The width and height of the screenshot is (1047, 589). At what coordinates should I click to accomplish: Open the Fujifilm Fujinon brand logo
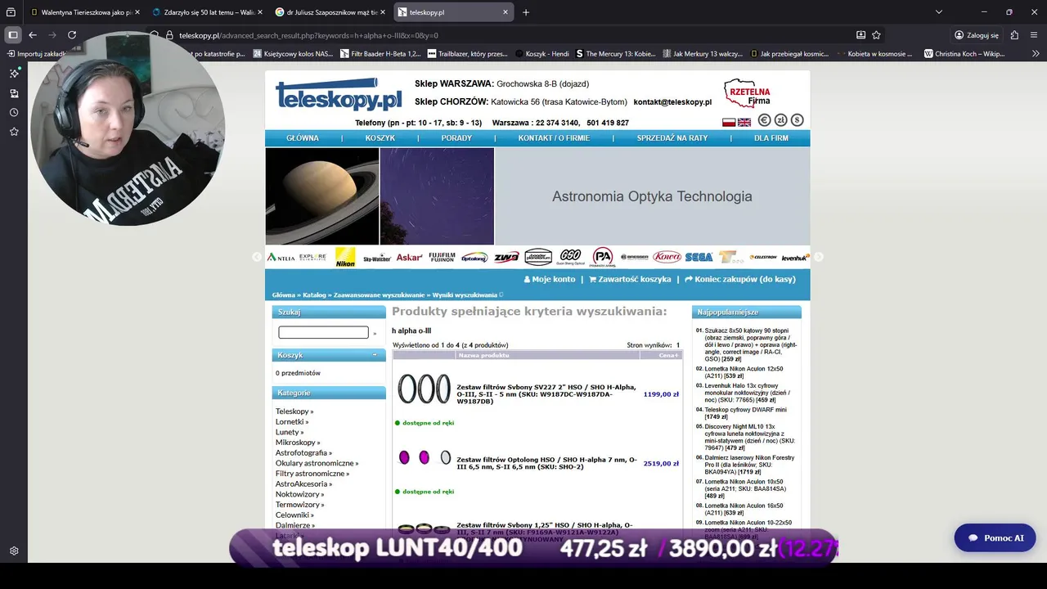442,257
